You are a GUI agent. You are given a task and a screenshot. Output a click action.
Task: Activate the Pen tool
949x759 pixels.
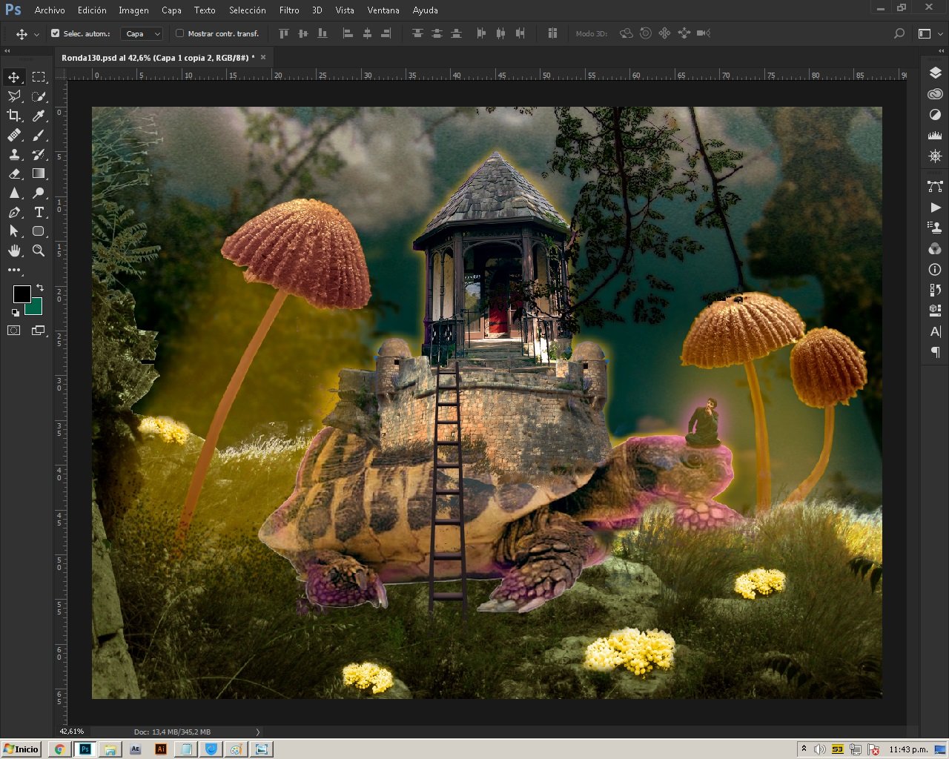click(14, 212)
